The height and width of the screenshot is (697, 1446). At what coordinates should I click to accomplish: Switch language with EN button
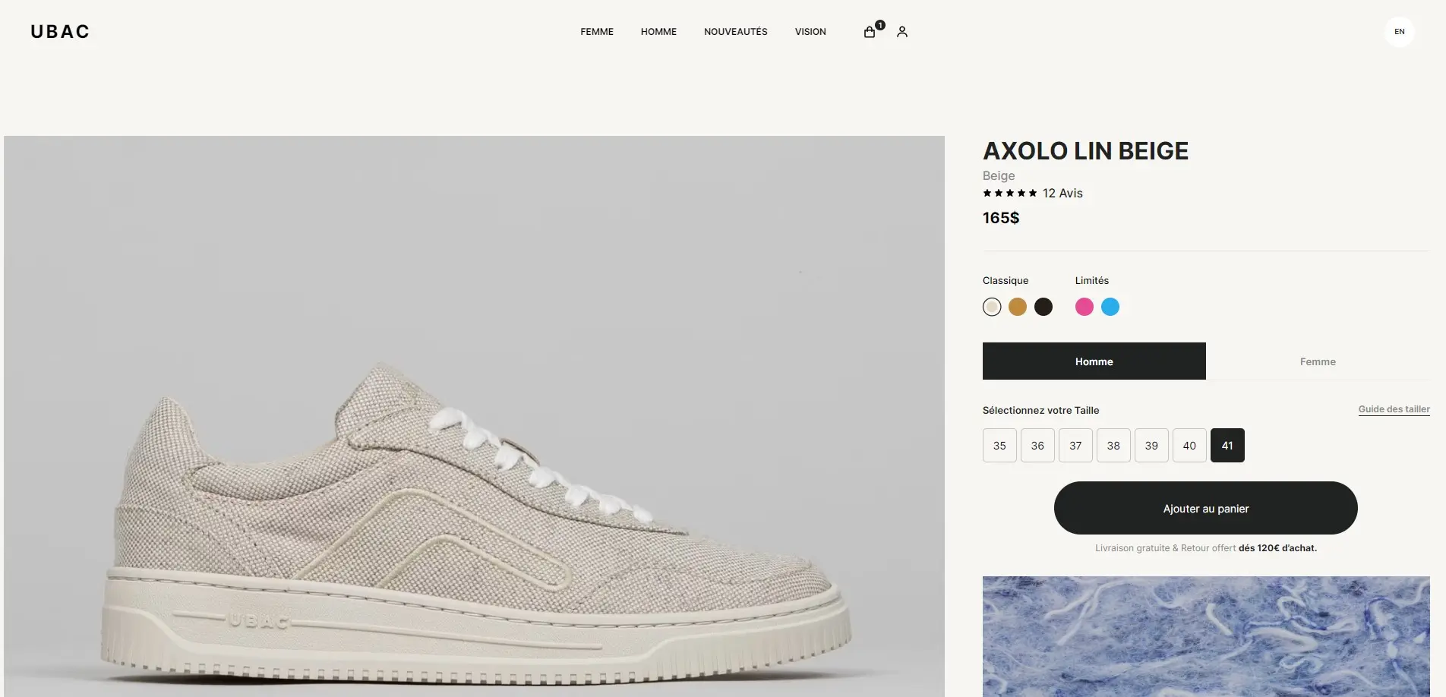[1400, 32]
